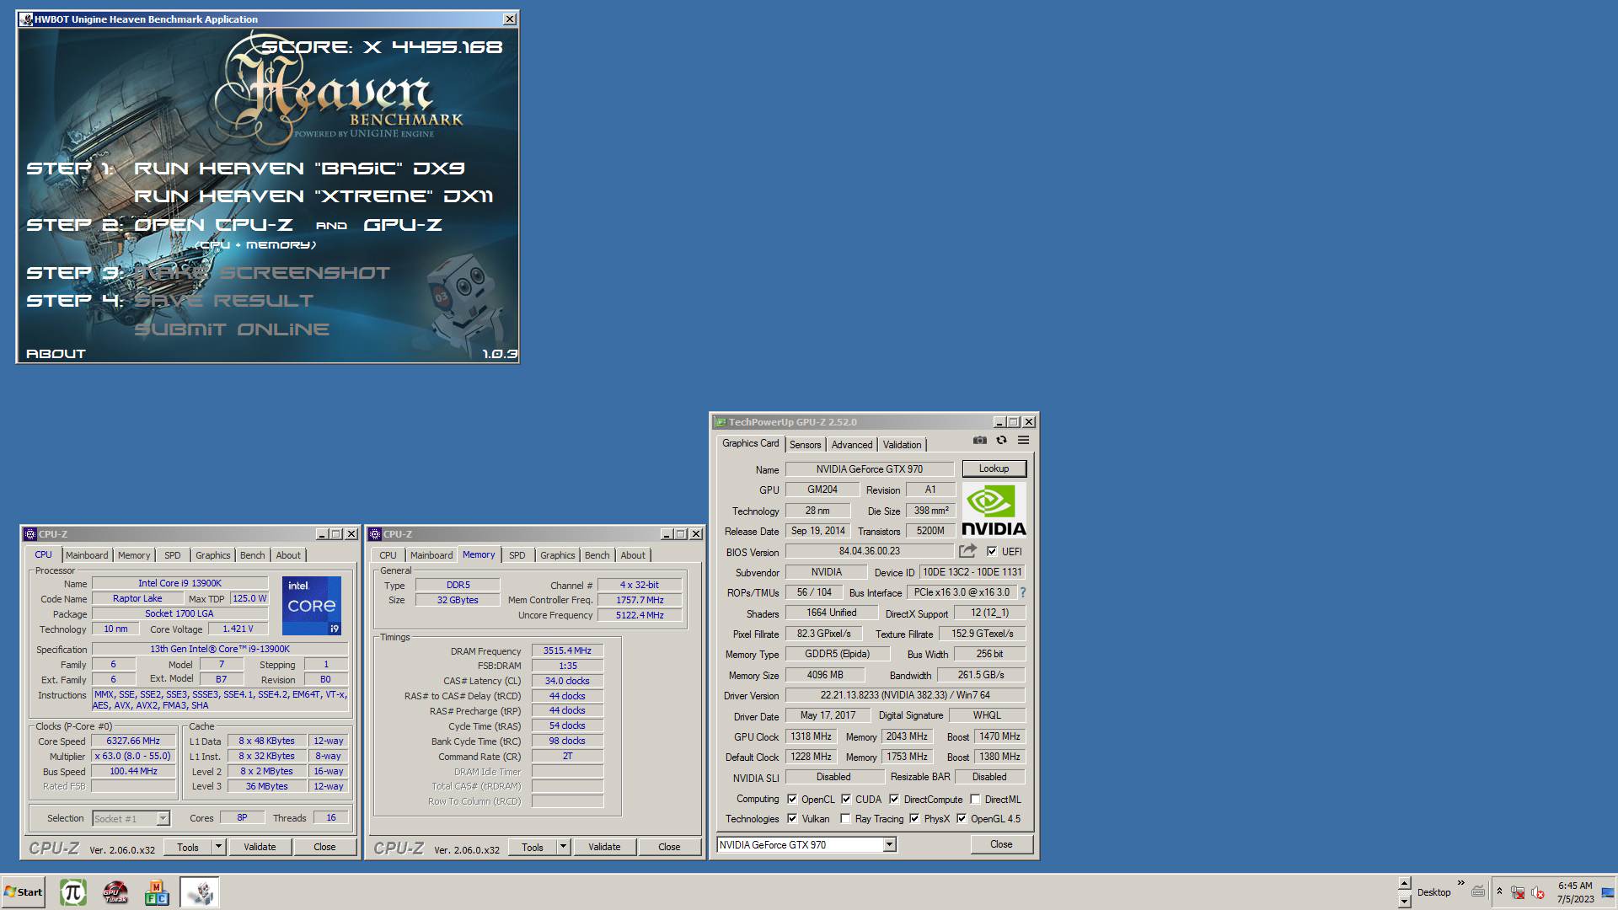Toggle the PhysX checkbox
1618x910 pixels.
pos(914,818)
